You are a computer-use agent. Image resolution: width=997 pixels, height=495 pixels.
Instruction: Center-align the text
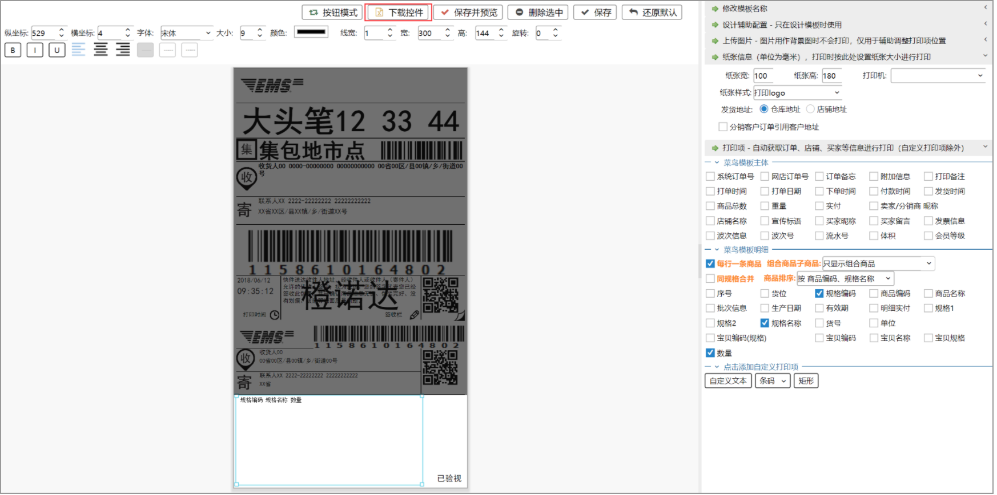tap(101, 50)
